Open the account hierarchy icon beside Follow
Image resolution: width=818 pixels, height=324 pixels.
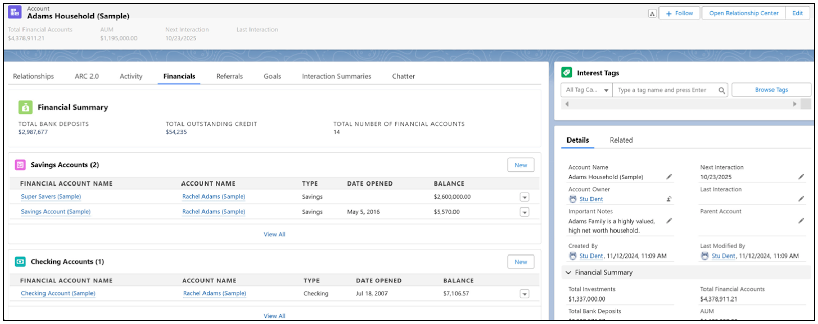click(652, 13)
